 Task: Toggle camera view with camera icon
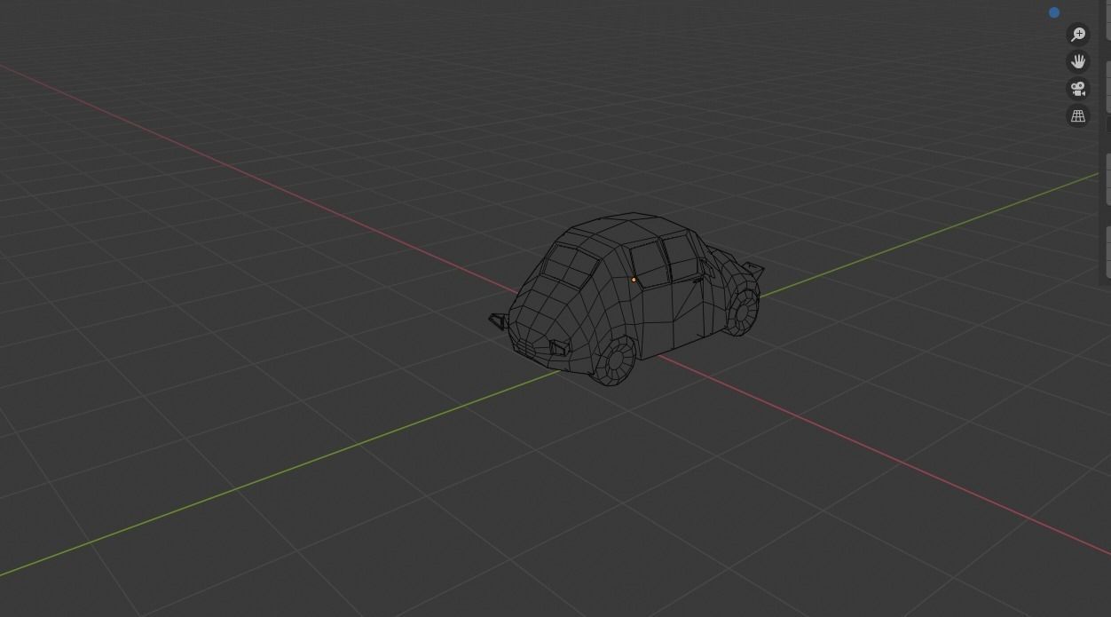(1078, 89)
